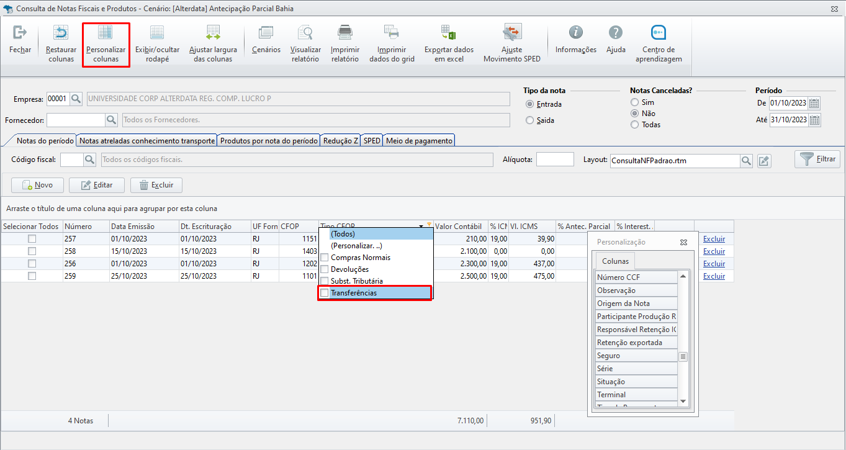Open calendar for De date
Image resolution: width=846 pixels, height=450 pixels.
[815, 103]
